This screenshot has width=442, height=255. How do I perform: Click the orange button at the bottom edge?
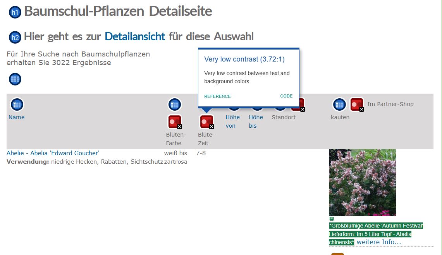tap(337, 254)
